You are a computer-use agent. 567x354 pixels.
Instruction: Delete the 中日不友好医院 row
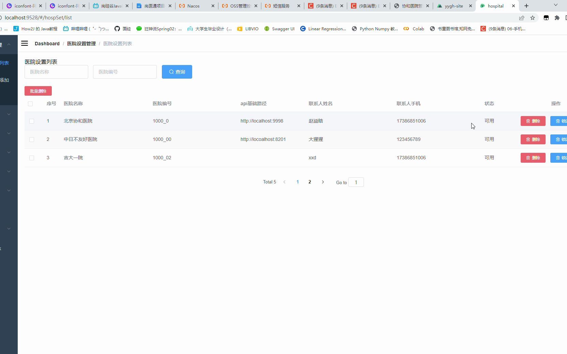(x=533, y=139)
